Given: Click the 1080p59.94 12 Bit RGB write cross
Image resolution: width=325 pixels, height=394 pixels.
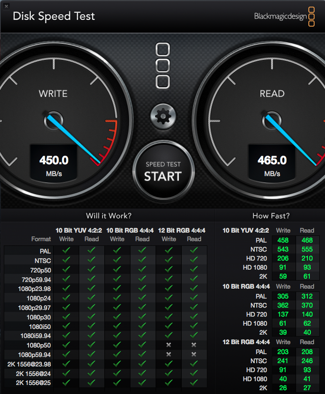Looking at the screenshot, I should point(168,354).
